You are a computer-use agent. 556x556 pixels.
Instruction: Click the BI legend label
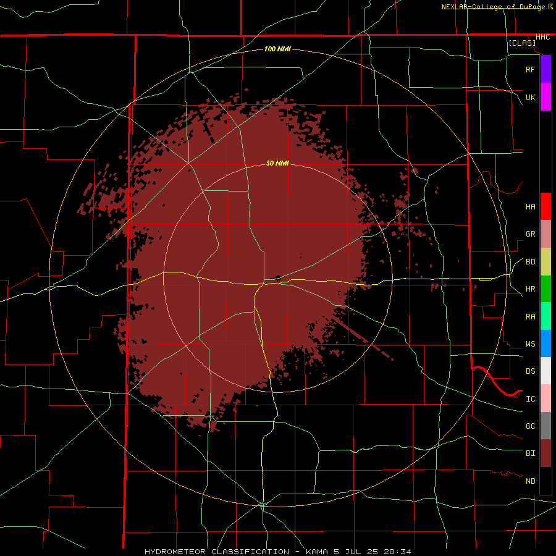point(530,453)
